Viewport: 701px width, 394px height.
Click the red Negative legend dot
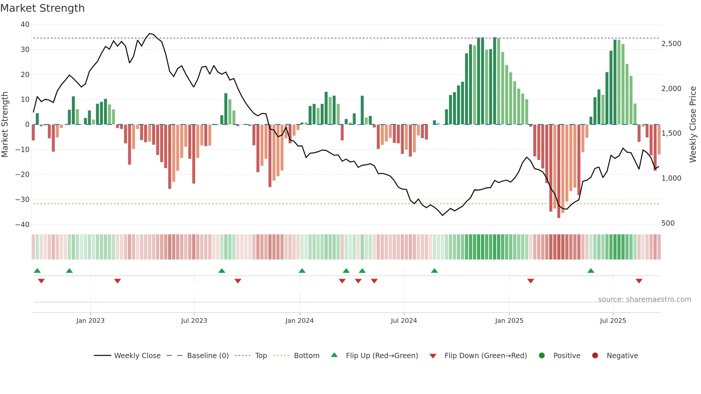coord(595,355)
